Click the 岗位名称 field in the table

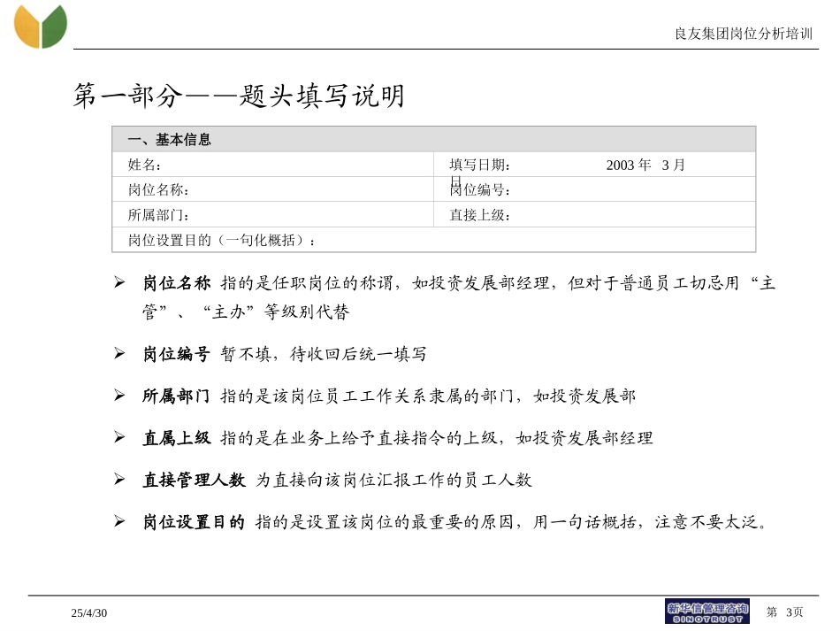[272, 189]
